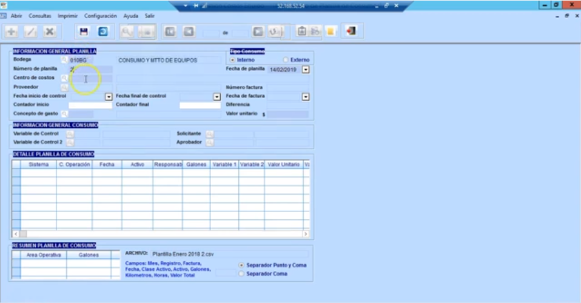
Task: Open the Fecha de factura date dropdown
Action: (x=306, y=97)
